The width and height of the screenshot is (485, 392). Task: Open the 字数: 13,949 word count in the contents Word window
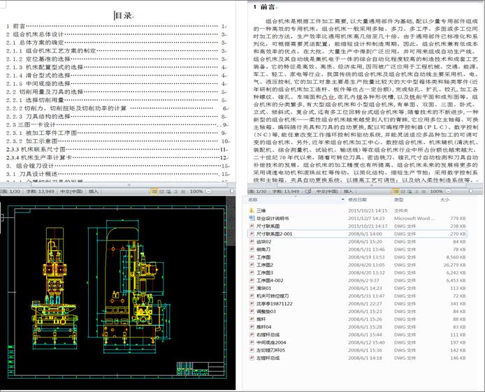(40, 191)
